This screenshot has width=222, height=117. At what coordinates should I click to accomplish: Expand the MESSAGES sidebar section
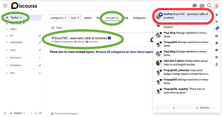click(x=7, y=58)
